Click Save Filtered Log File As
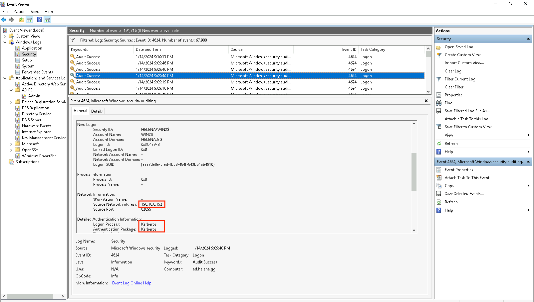 (467, 111)
